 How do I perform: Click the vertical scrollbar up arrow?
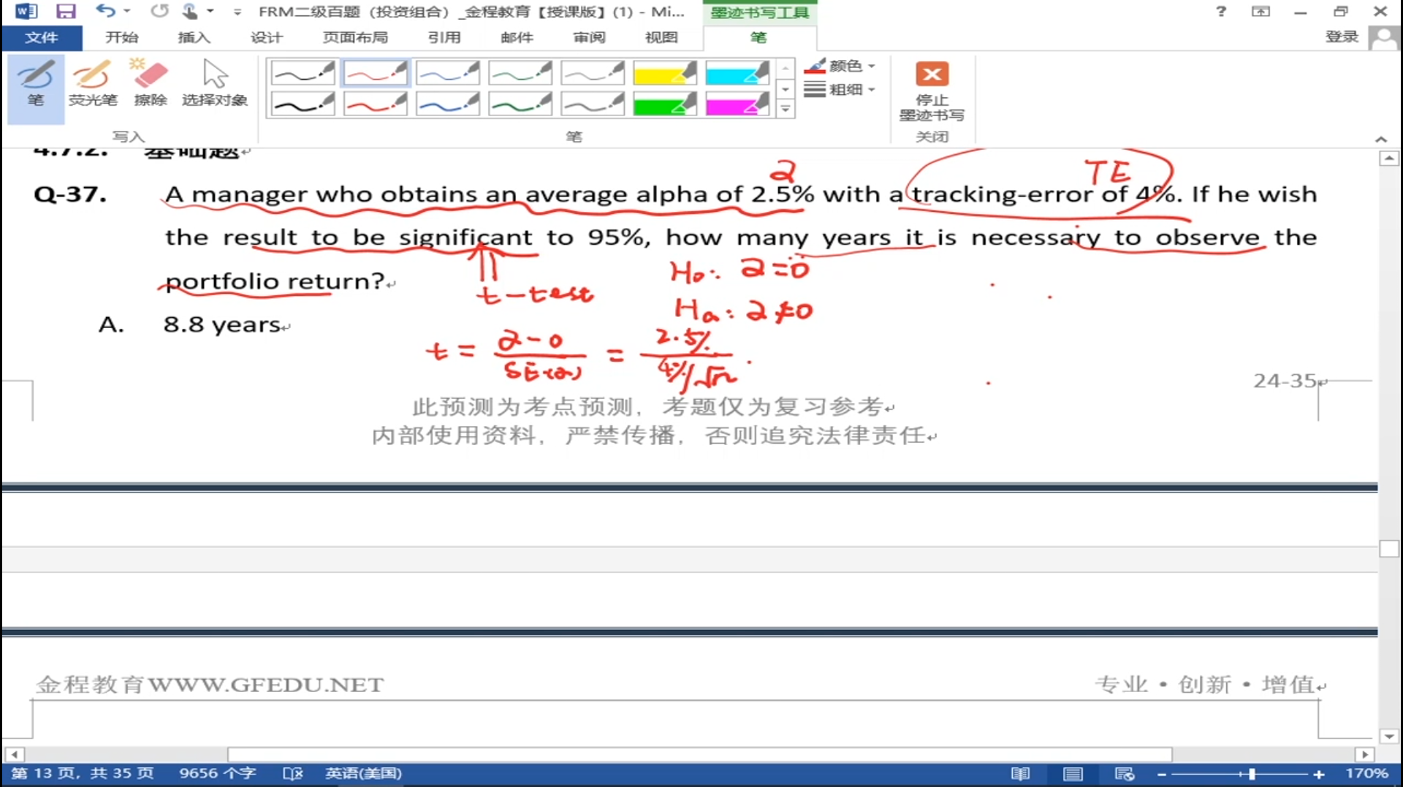click(x=1389, y=159)
